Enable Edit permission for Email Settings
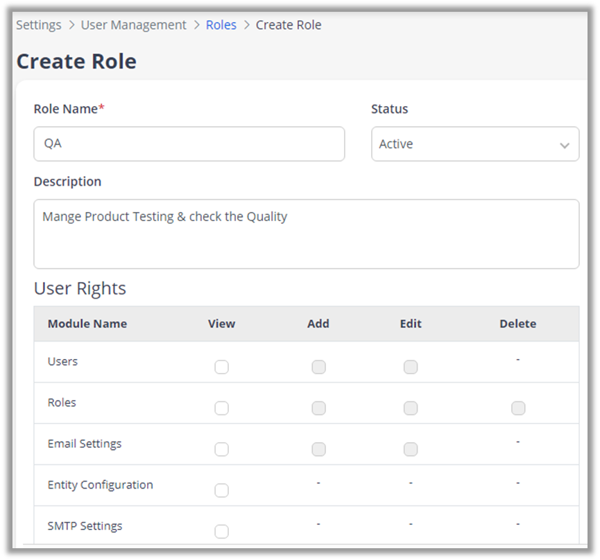Viewport: 600px width, 560px height. point(411,449)
